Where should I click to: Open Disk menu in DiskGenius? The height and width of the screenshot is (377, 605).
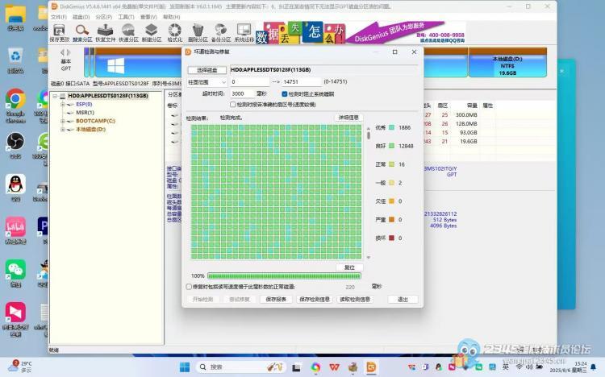[81, 17]
